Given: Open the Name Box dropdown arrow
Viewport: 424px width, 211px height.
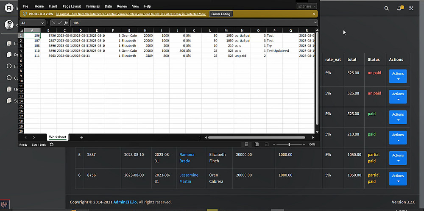Looking at the screenshot, I should click(42, 23).
